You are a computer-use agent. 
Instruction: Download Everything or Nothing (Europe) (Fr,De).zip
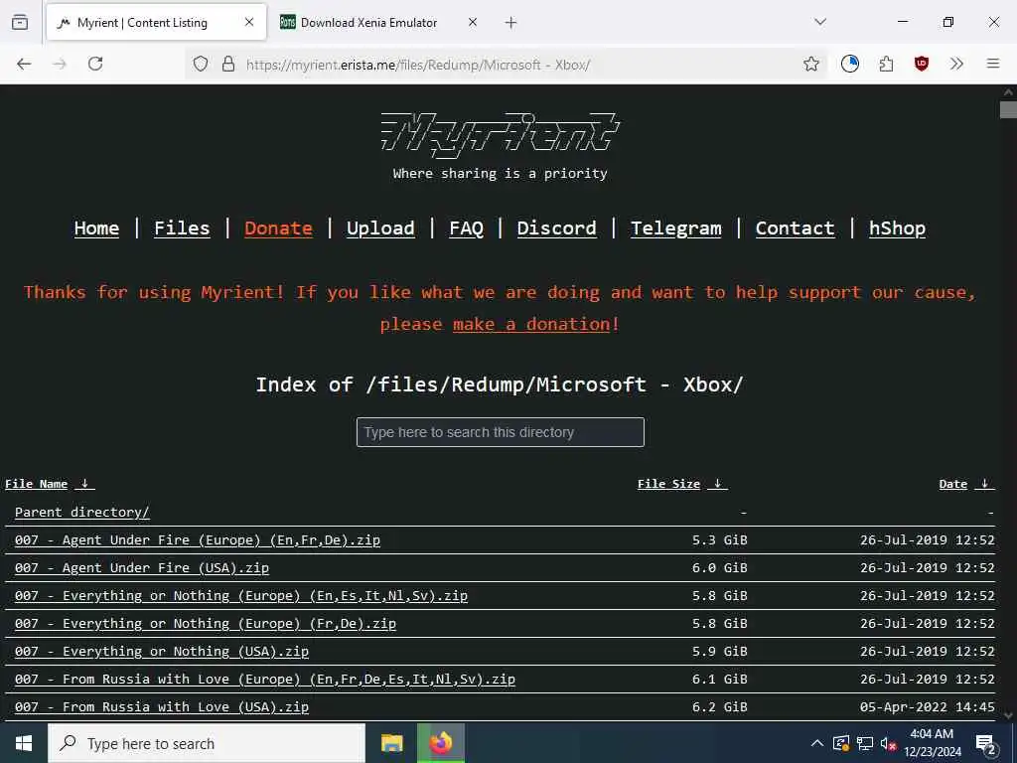click(x=205, y=624)
